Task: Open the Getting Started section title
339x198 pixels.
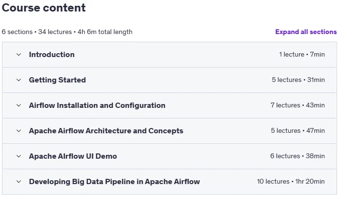Action: (x=57, y=80)
